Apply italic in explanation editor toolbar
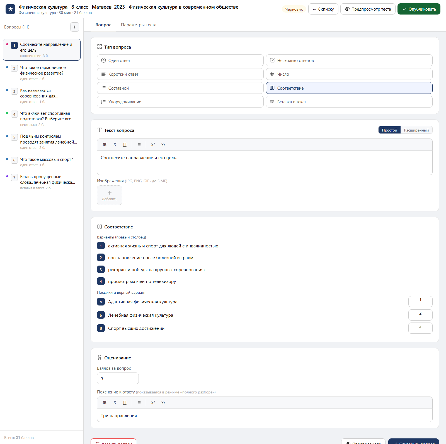This screenshot has width=446, height=444. tap(115, 403)
